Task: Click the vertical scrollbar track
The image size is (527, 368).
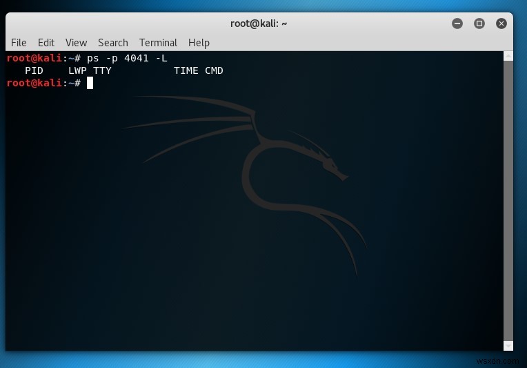Action: click(x=508, y=200)
